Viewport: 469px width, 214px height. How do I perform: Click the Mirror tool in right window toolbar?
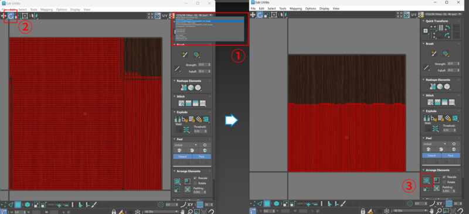click(283, 15)
